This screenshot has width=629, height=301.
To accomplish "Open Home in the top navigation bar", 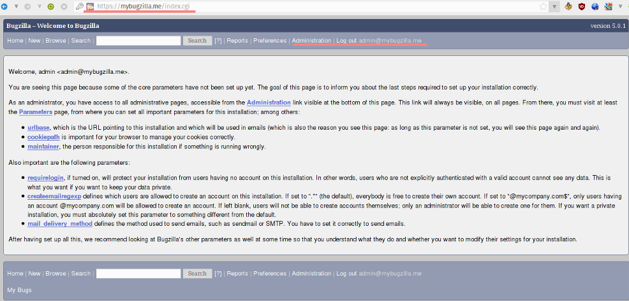I will click(15, 41).
